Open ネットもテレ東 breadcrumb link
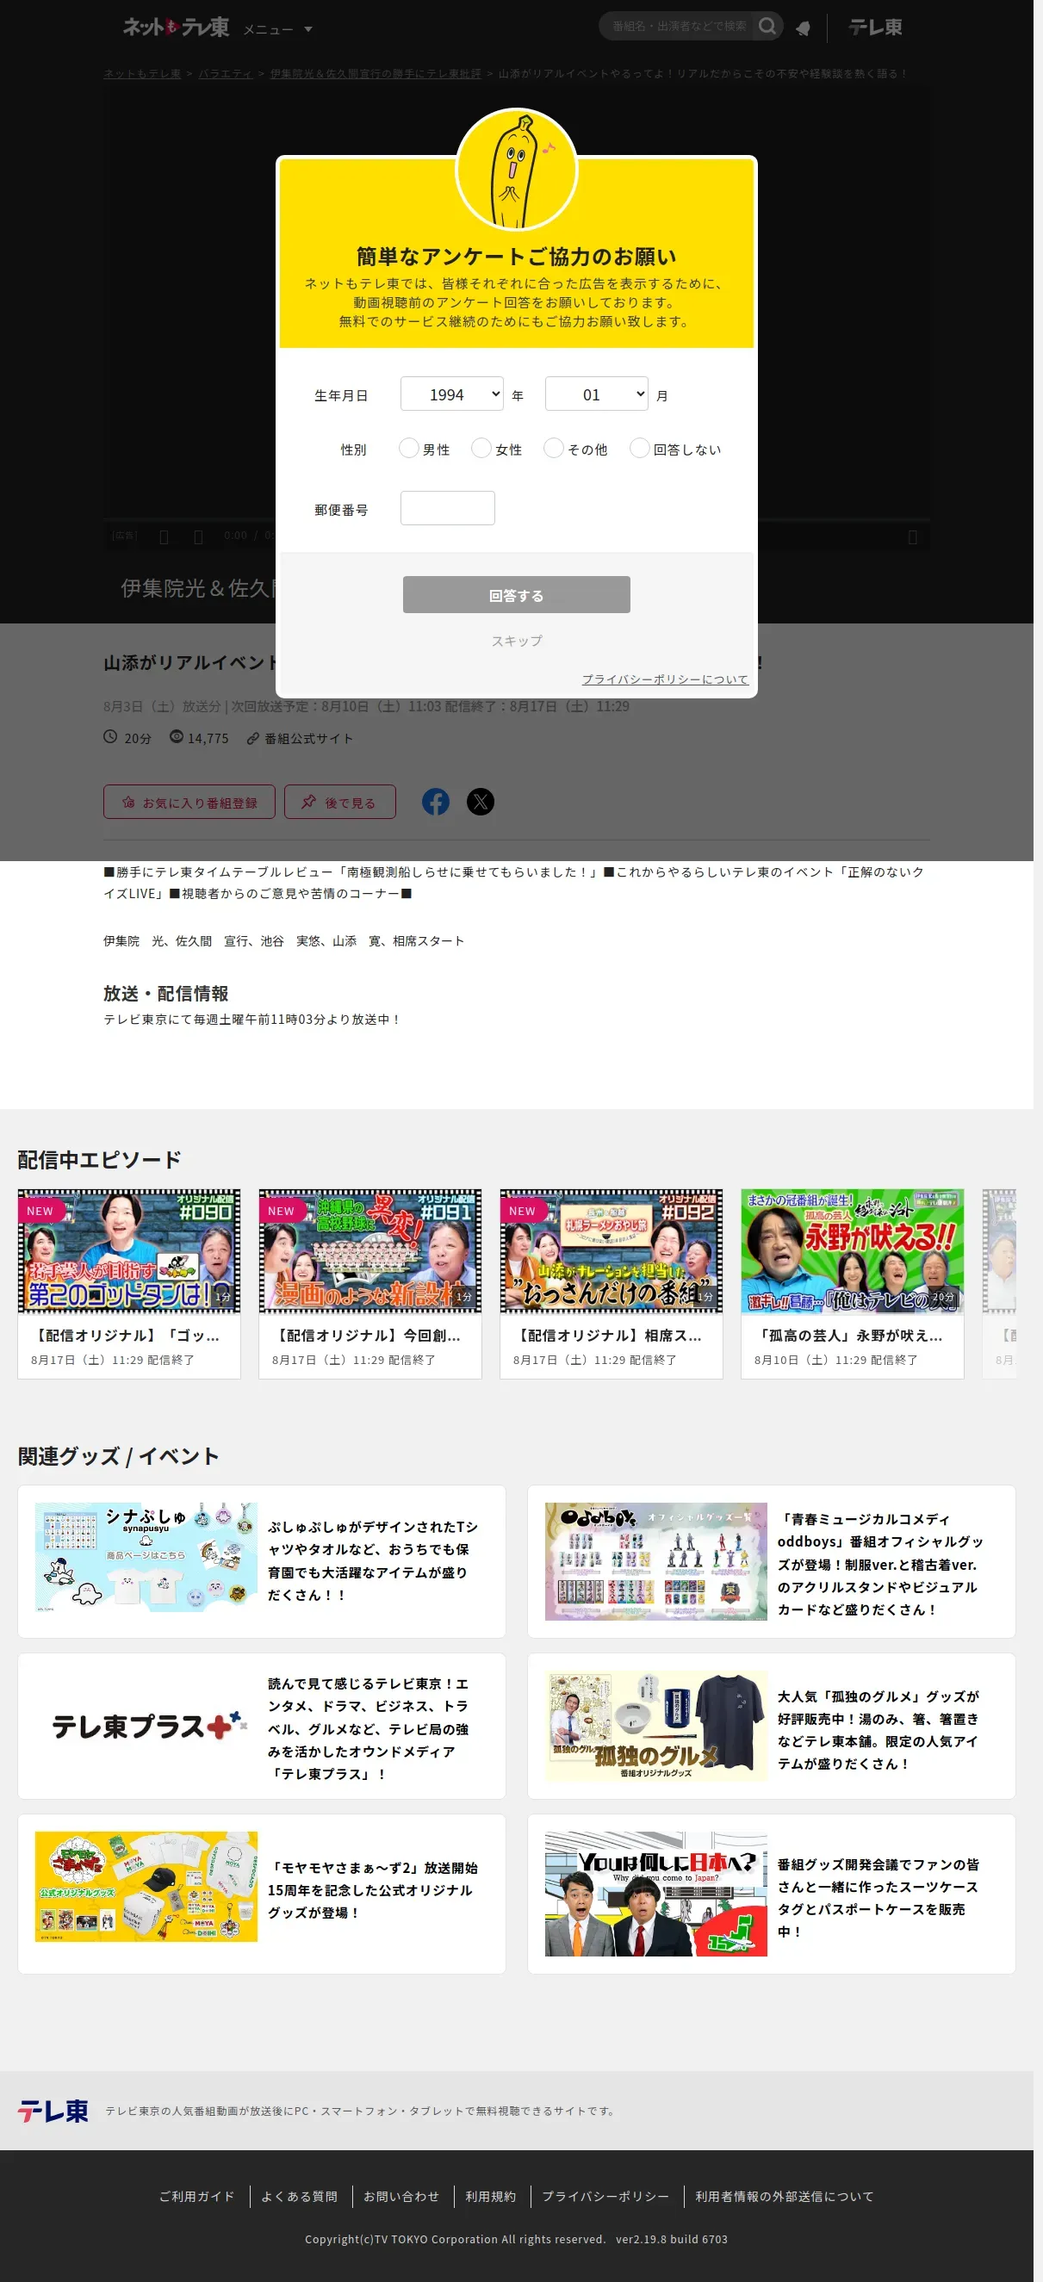 coord(142,73)
